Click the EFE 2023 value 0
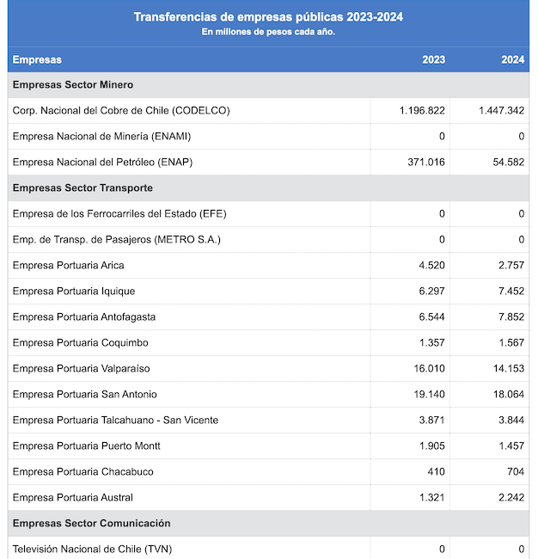Screen dimensions: 538x559 coord(442,214)
